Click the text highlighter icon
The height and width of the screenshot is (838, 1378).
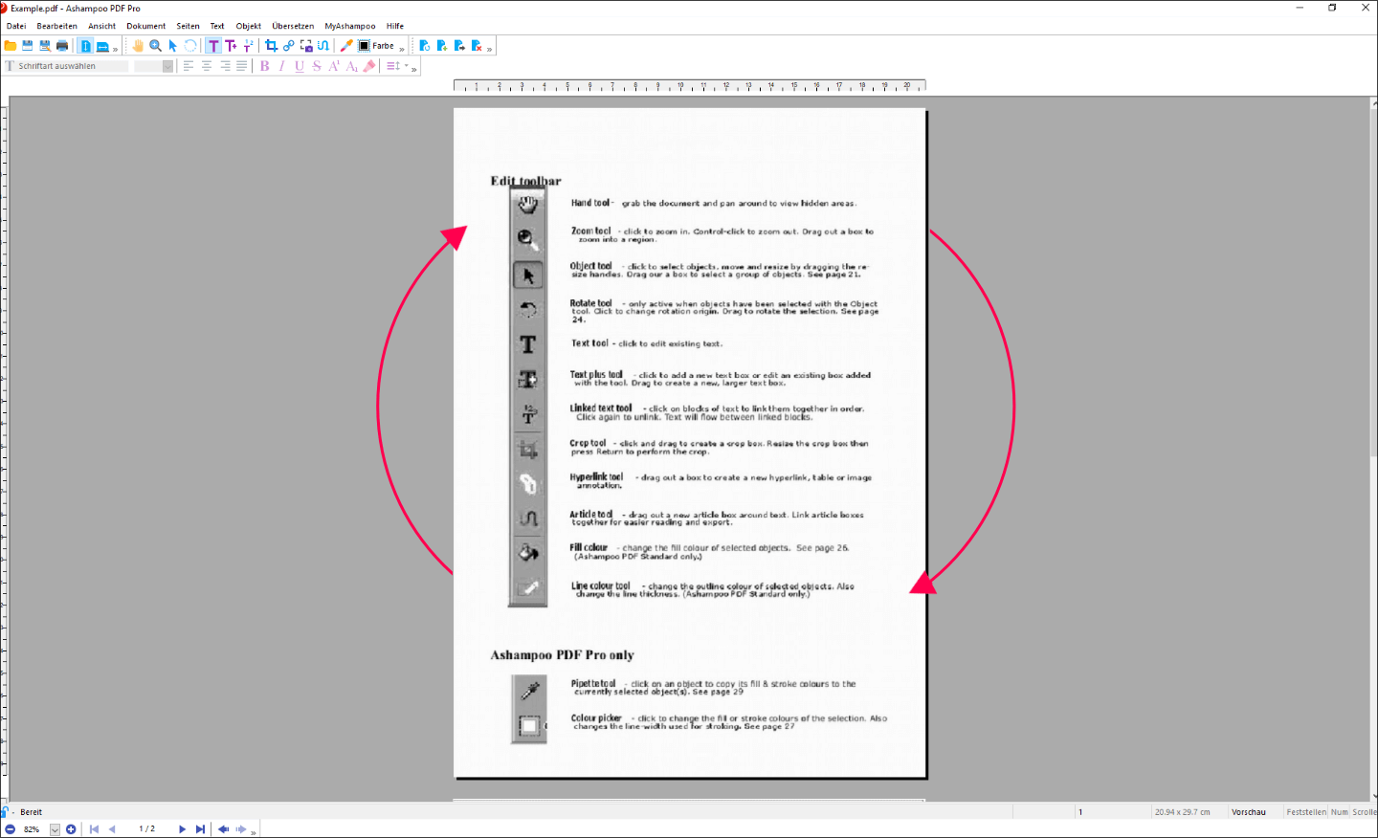pos(369,66)
